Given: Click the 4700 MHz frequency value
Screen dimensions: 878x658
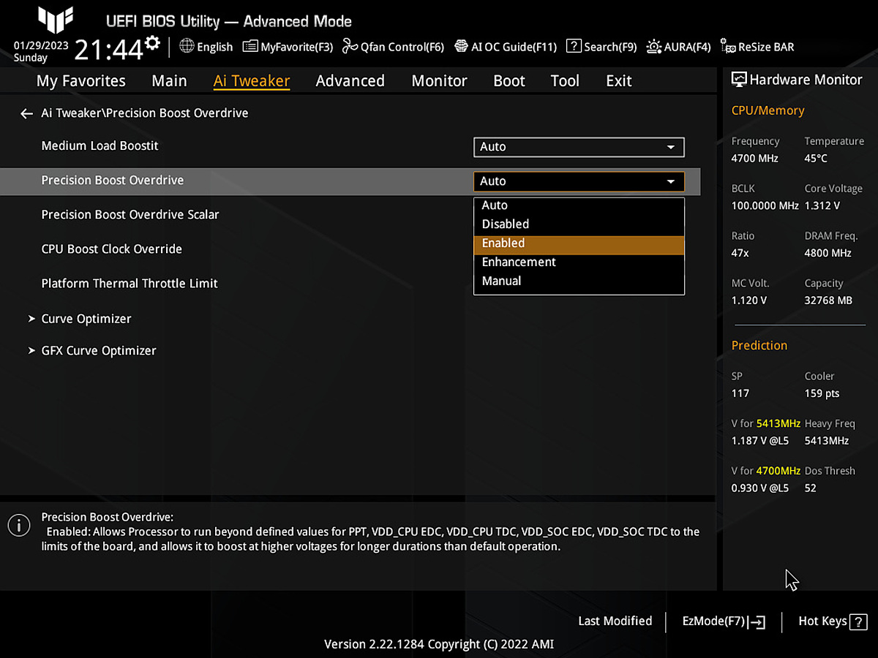Looking at the screenshot, I should point(755,159).
